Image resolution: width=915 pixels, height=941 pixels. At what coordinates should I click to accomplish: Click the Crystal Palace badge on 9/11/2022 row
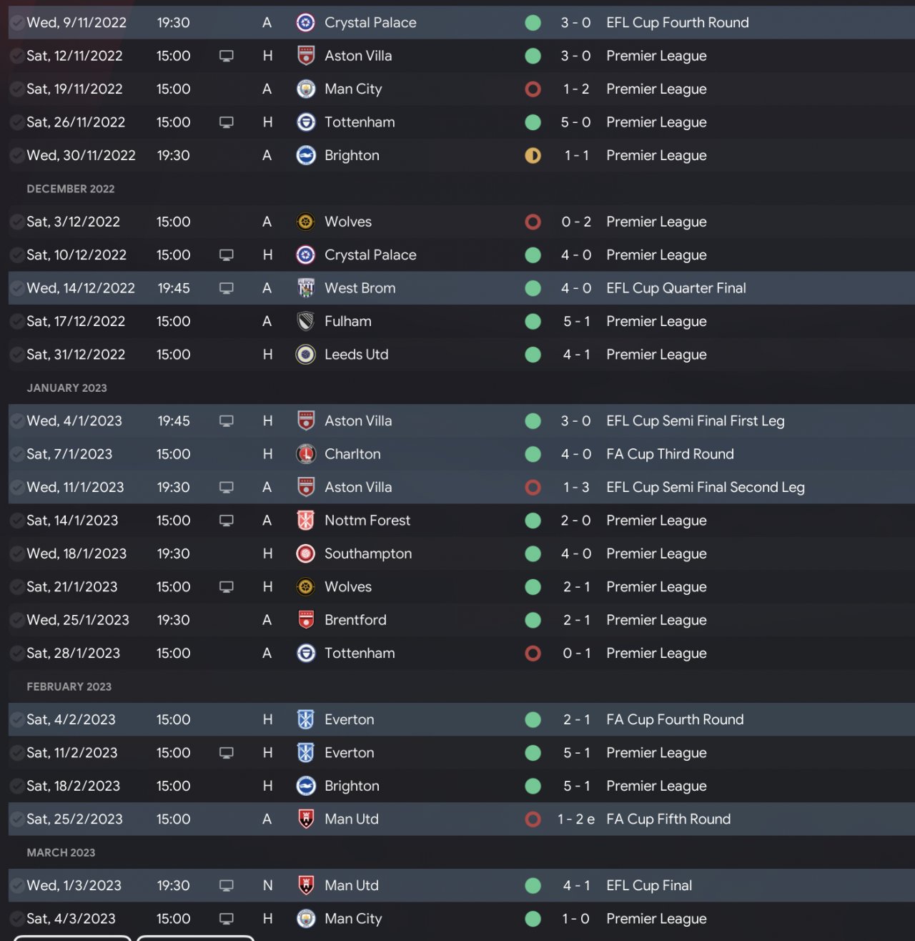point(306,23)
